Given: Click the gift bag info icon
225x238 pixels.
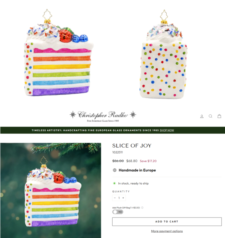Looking at the screenshot, I should click(x=142, y=208).
